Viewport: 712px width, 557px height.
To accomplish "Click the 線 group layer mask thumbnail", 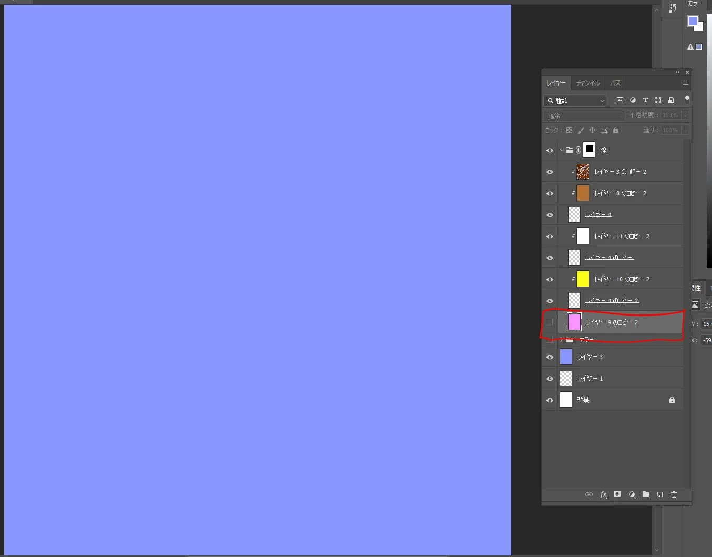I will coord(589,150).
